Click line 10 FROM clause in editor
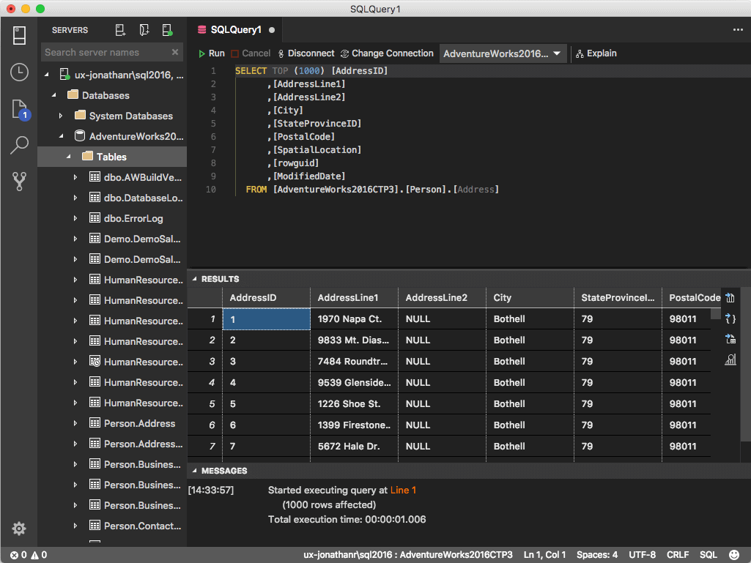The width and height of the screenshot is (751, 563). 372,190
